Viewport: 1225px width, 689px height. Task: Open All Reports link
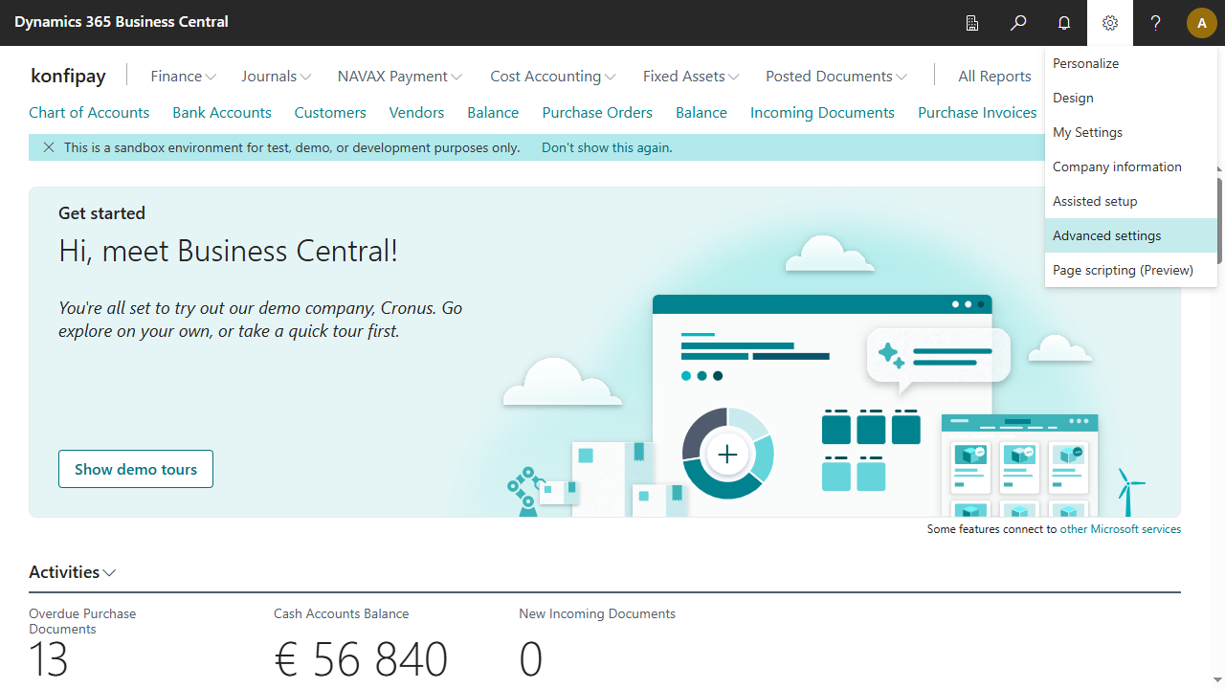tap(994, 77)
